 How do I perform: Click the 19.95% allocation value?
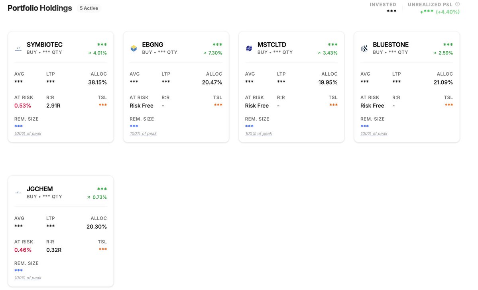point(328,82)
